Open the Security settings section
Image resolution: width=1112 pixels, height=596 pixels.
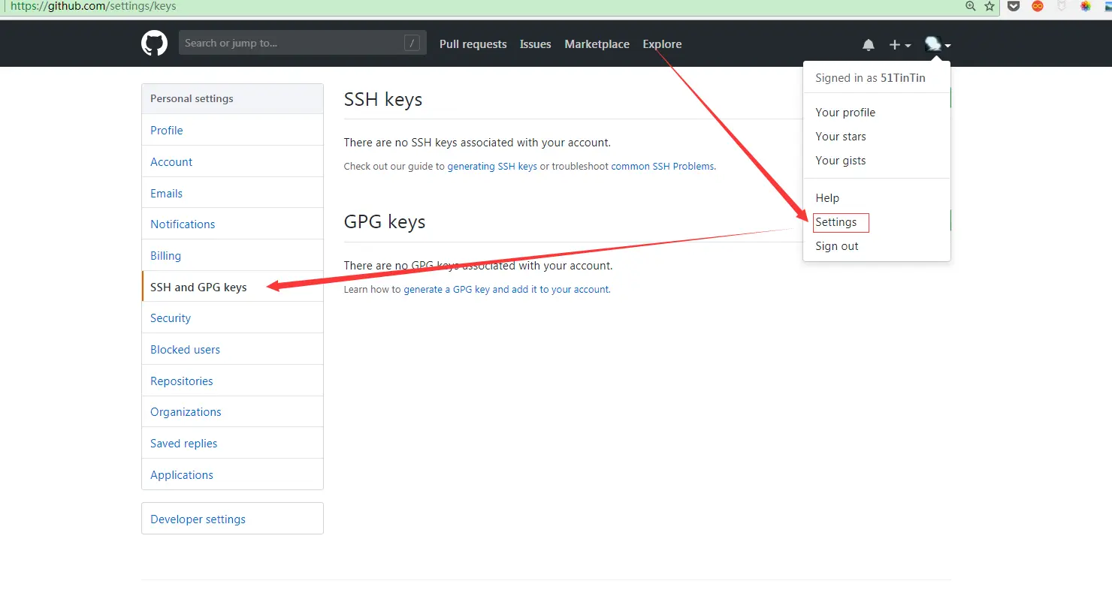[232, 318]
